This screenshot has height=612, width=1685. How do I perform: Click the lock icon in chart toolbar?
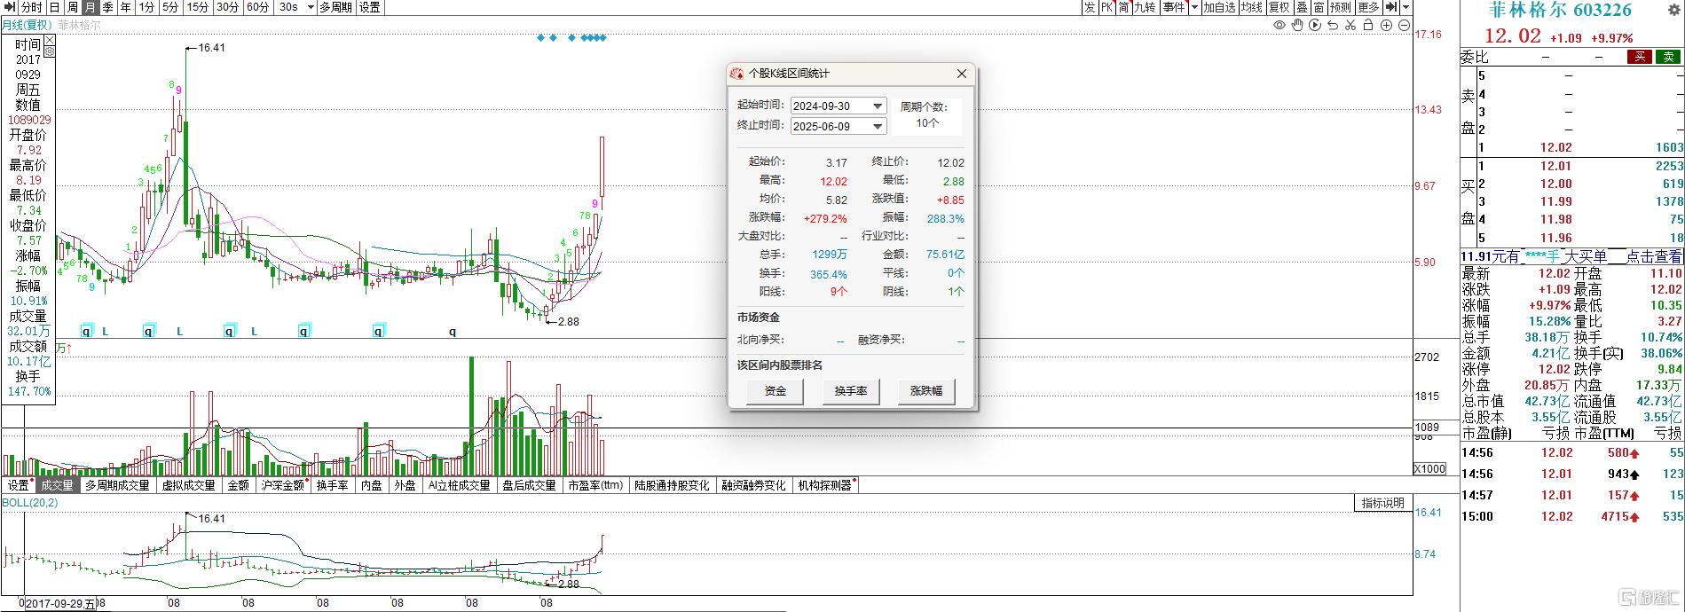1368,25
